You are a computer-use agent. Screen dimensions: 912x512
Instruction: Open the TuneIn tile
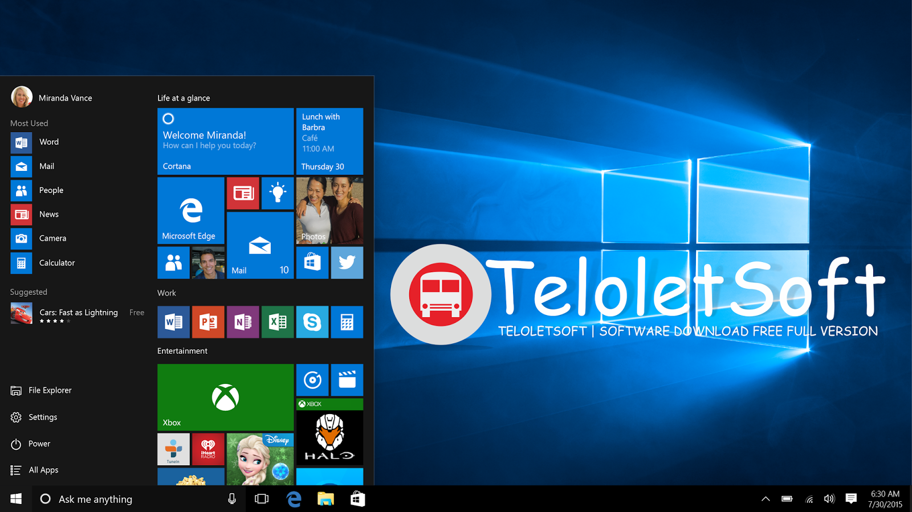tap(173, 449)
